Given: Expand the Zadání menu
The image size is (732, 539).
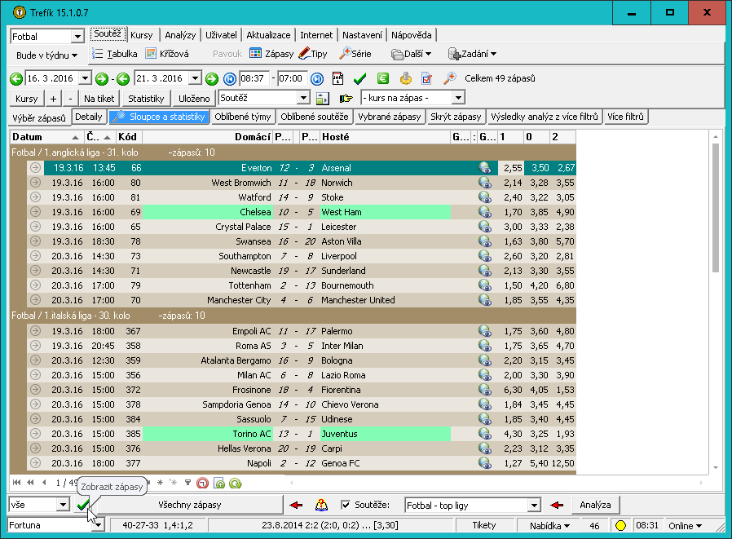Looking at the screenshot, I should click(472, 54).
